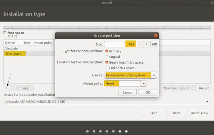The width and height of the screenshot is (214, 135).
Task: Decrease partition size with minus stepper
Action: 140,44
